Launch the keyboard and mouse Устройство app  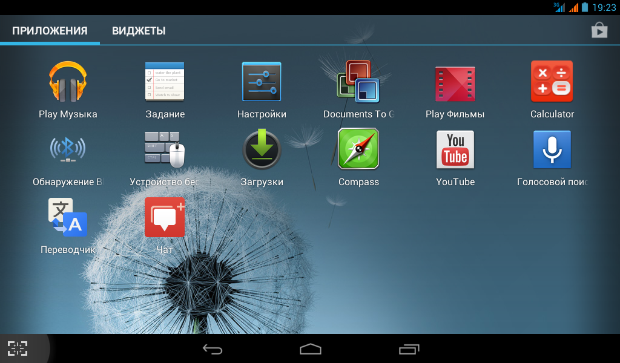[165, 149]
